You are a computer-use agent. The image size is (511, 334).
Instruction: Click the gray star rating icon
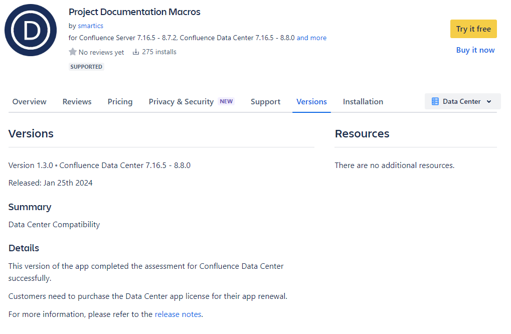click(73, 52)
